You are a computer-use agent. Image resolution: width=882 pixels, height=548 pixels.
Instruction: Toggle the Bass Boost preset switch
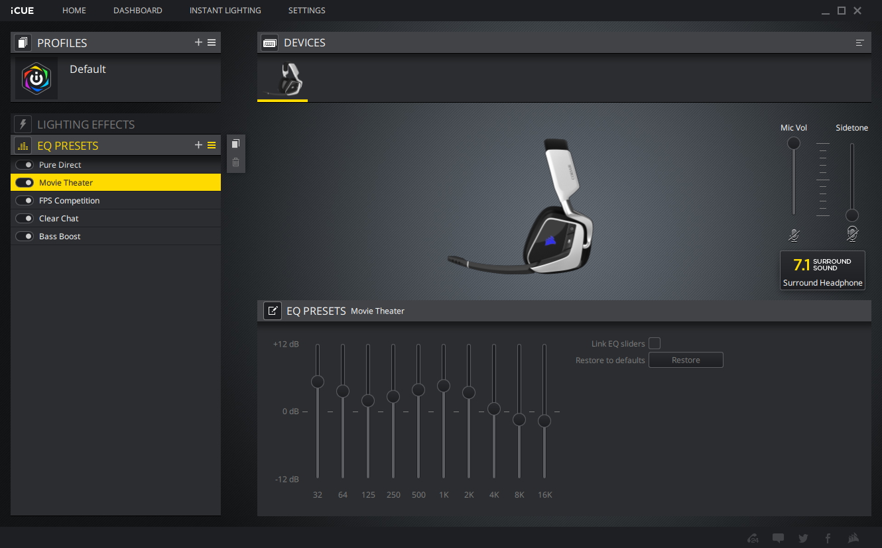pos(25,237)
